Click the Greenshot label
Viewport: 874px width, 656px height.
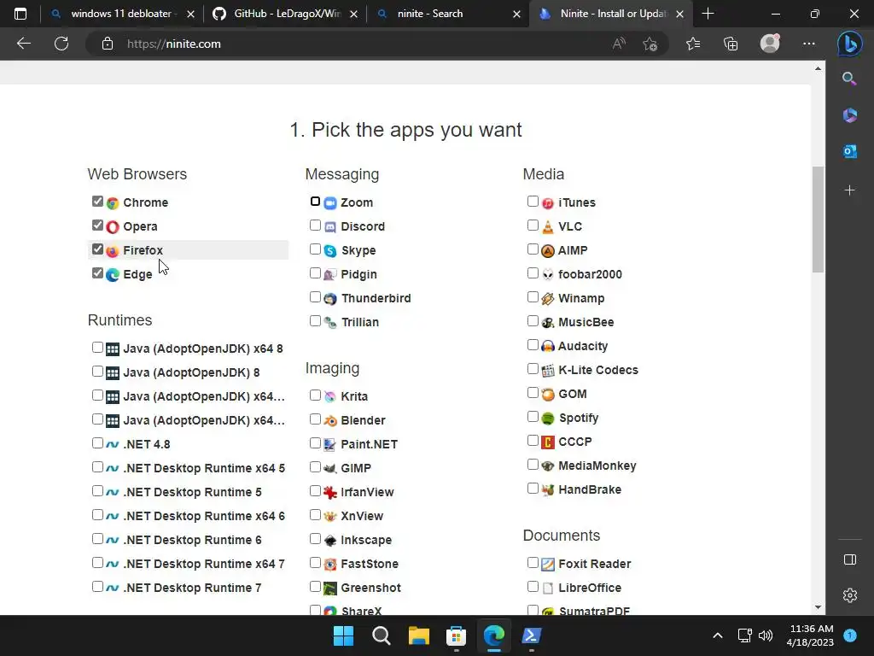(370, 588)
